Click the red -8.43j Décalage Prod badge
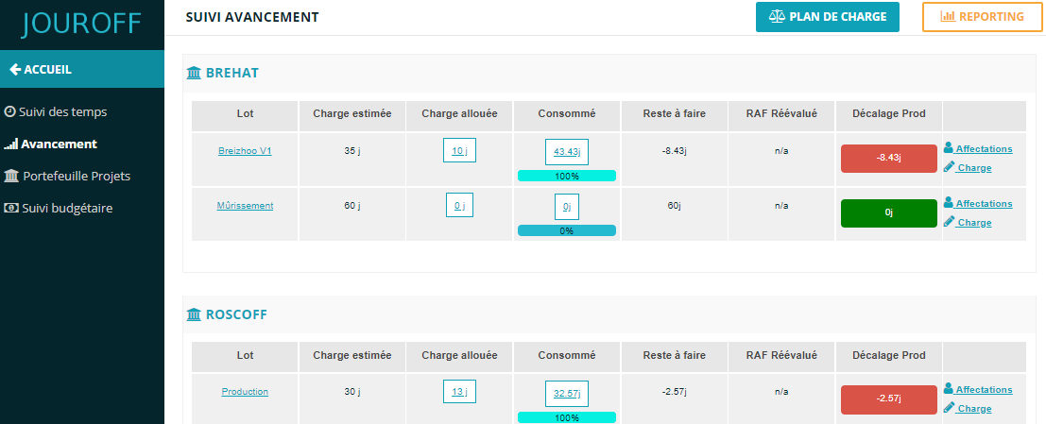 point(889,158)
